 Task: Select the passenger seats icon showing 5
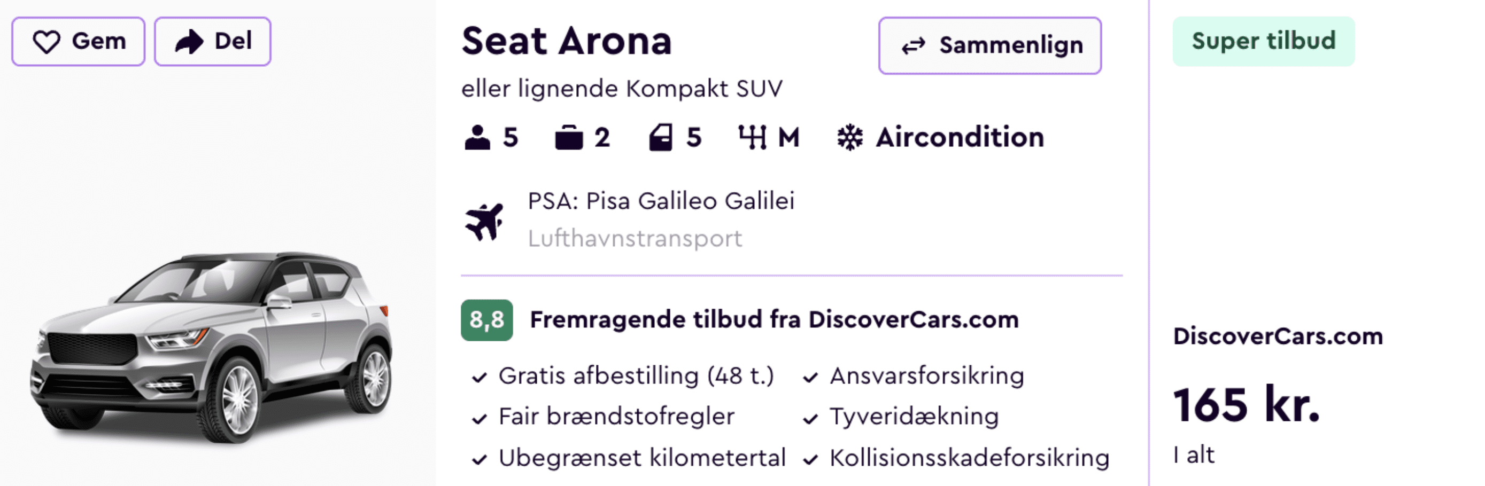click(478, 137)
